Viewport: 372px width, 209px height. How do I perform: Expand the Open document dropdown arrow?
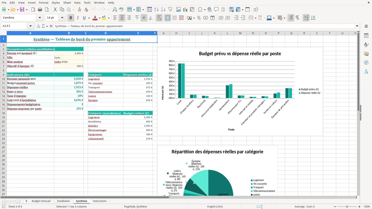[x=17, y=10]
